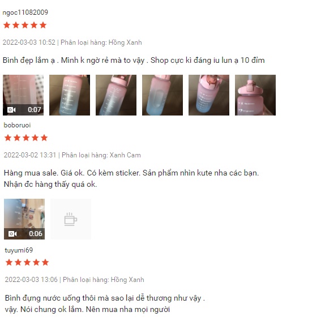Screen dimensions: 325x325
Task: Click the star rating under boboruoi
Action: [x=26, y=138]
